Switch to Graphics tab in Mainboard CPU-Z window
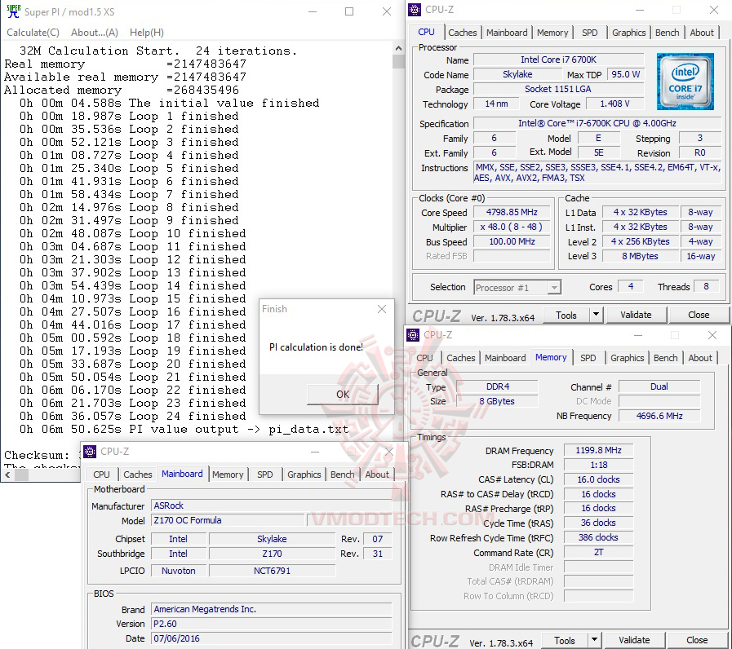 tap(304, 475)
